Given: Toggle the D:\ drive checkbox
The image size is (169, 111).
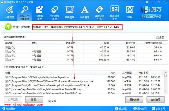Looking at the screenshot, I should 6,51.
